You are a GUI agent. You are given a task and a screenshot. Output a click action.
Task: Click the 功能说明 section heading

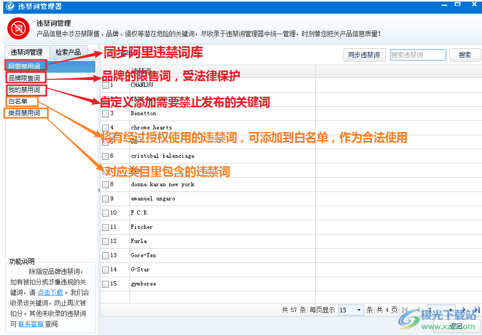(x=22, y=261)
